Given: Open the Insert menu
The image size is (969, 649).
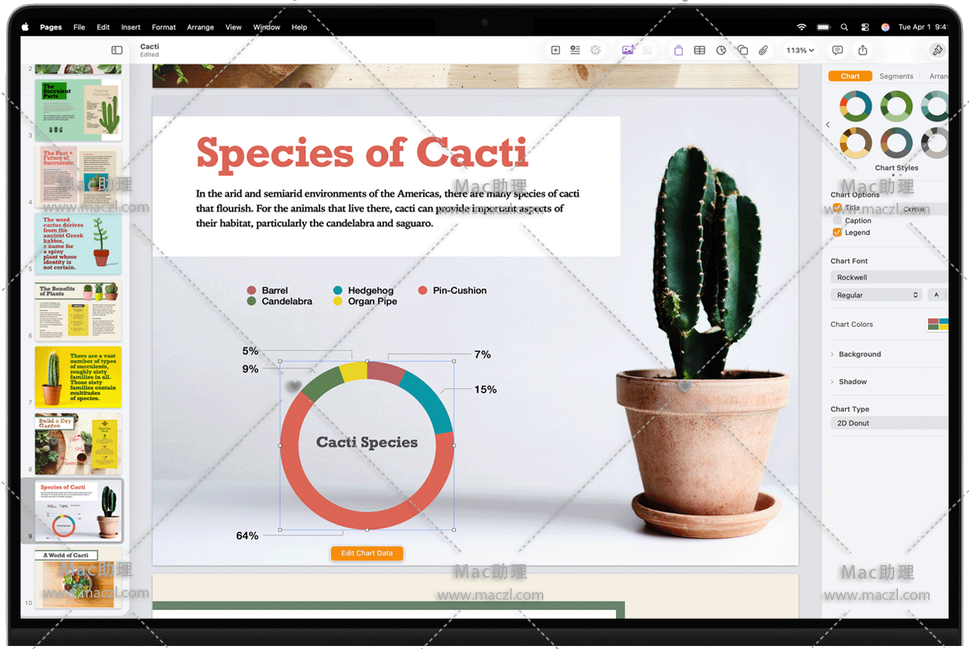Looking at the screenshot, I should (x=131, y=27).
